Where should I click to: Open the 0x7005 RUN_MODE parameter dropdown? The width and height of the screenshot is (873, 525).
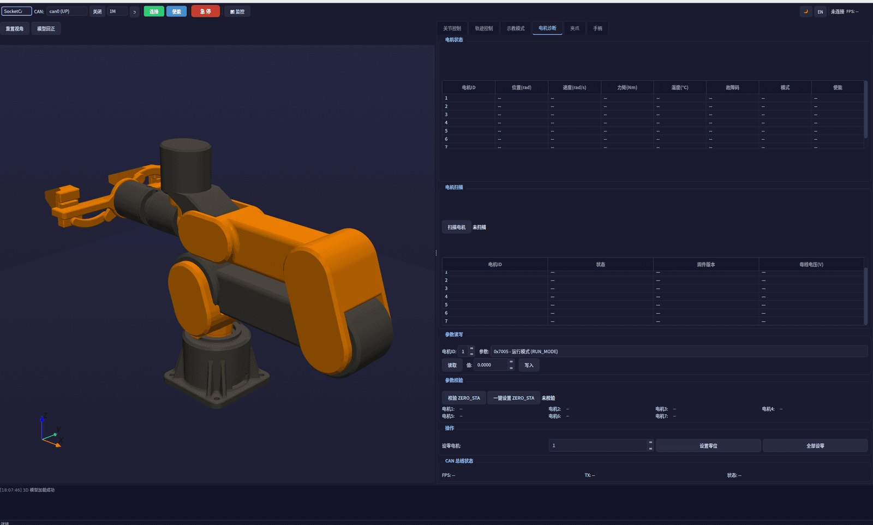coord(679,351)
